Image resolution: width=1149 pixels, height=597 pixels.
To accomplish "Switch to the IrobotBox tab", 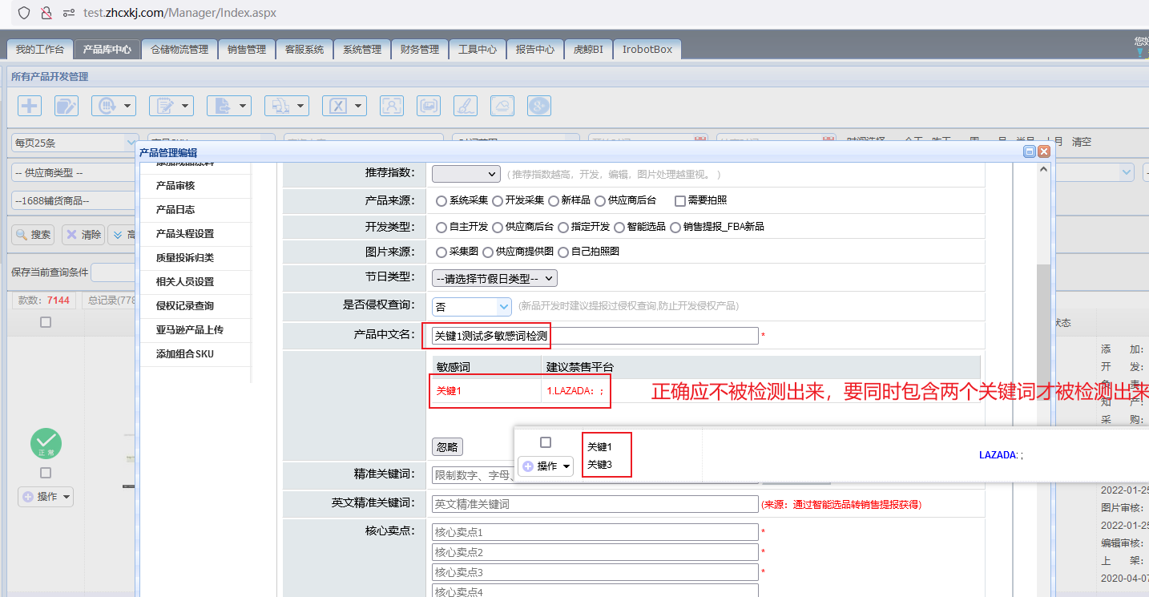I will 647,49.
